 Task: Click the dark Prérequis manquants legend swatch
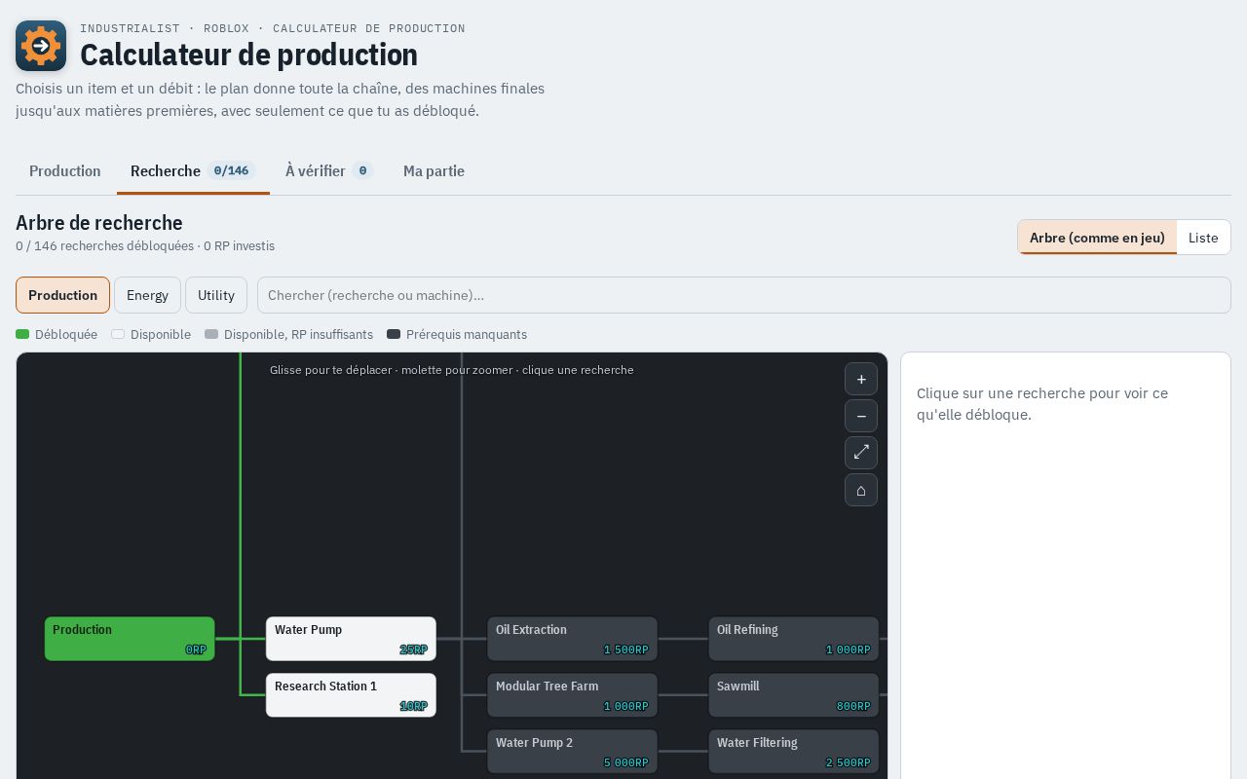tap(394, 334)
